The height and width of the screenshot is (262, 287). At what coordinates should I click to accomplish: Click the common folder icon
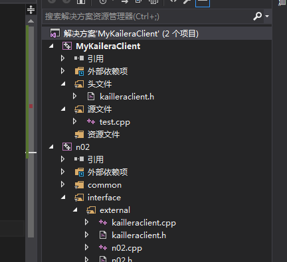pos(79,185)
